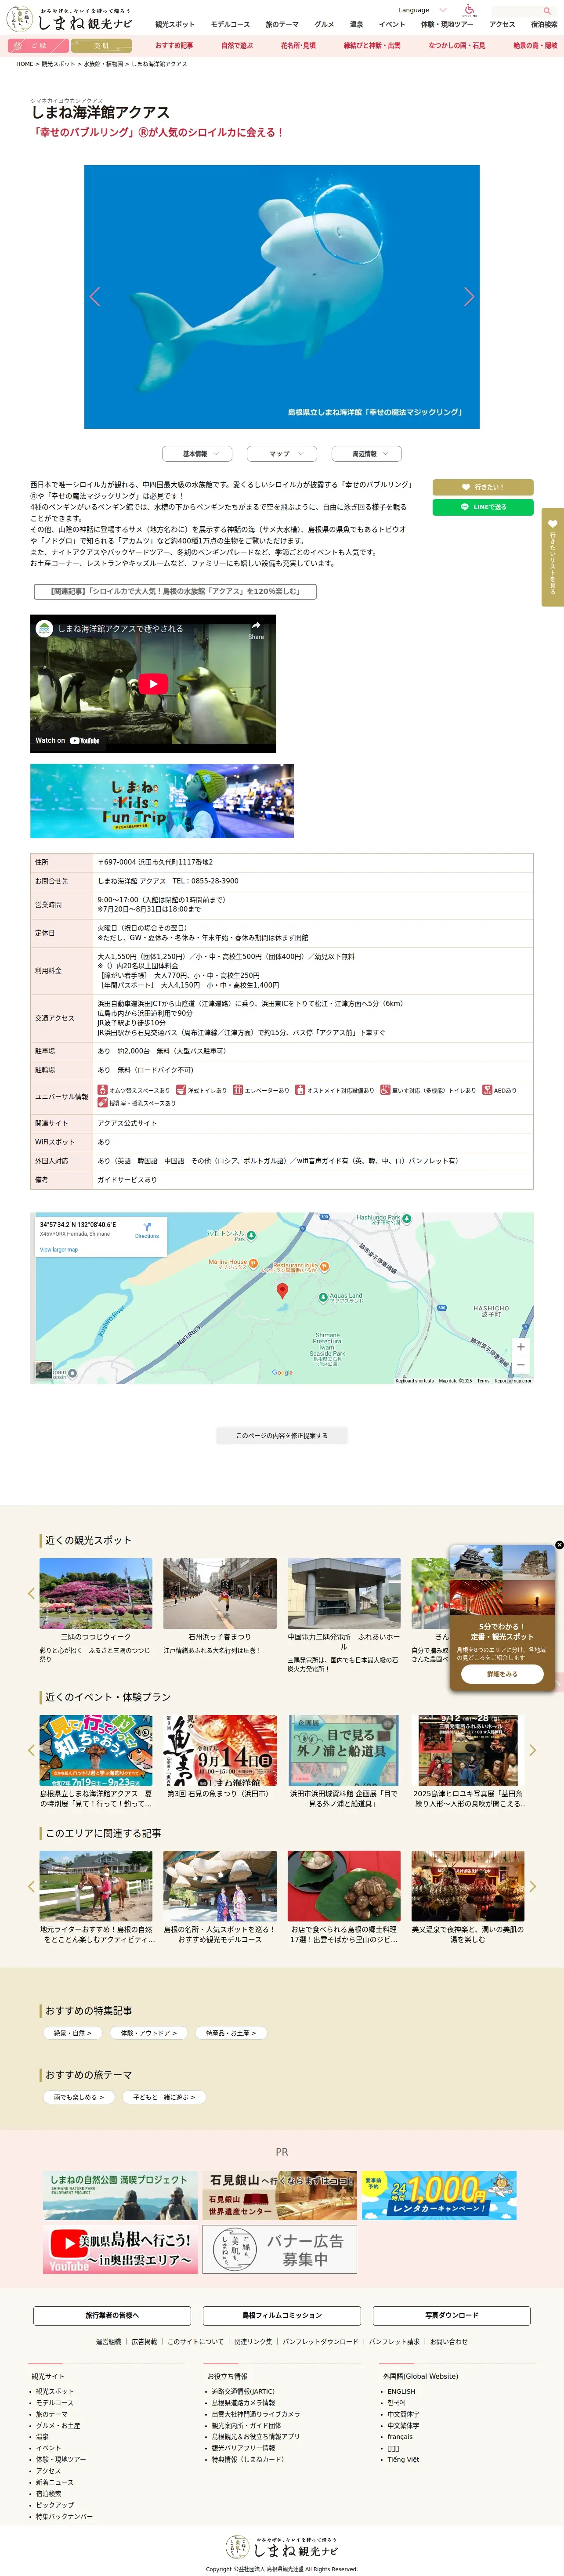Click the 水族館・植物園 breadcrumb
Viewport: 564px width, 2576px height.
[103, 64]
